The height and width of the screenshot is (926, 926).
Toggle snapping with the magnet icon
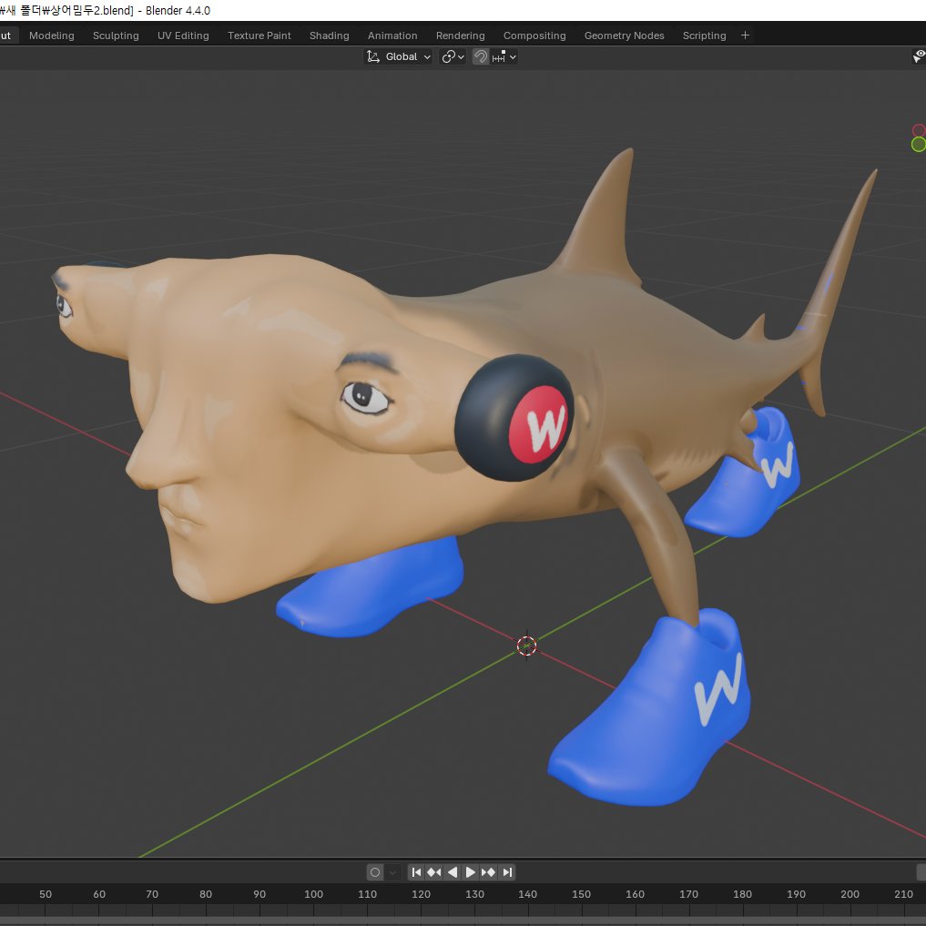point(481,56)
